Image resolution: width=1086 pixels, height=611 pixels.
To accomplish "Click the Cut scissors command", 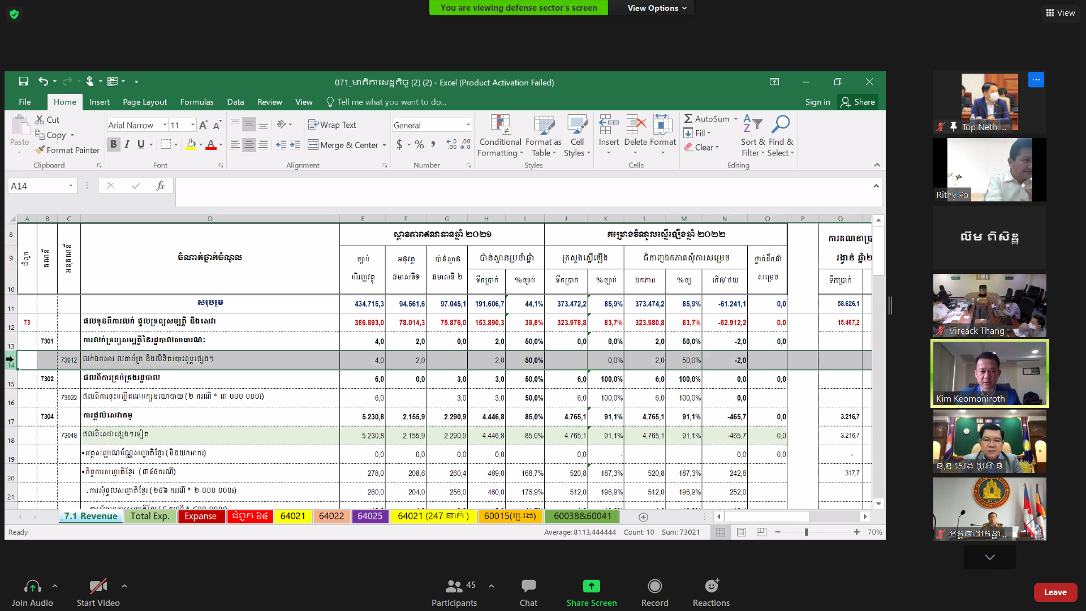I will [x=47, y=120].
